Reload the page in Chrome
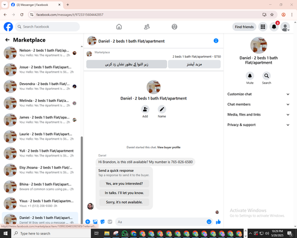Image resolution: width=297 pixels, height=238 pixels. point(22,14)
